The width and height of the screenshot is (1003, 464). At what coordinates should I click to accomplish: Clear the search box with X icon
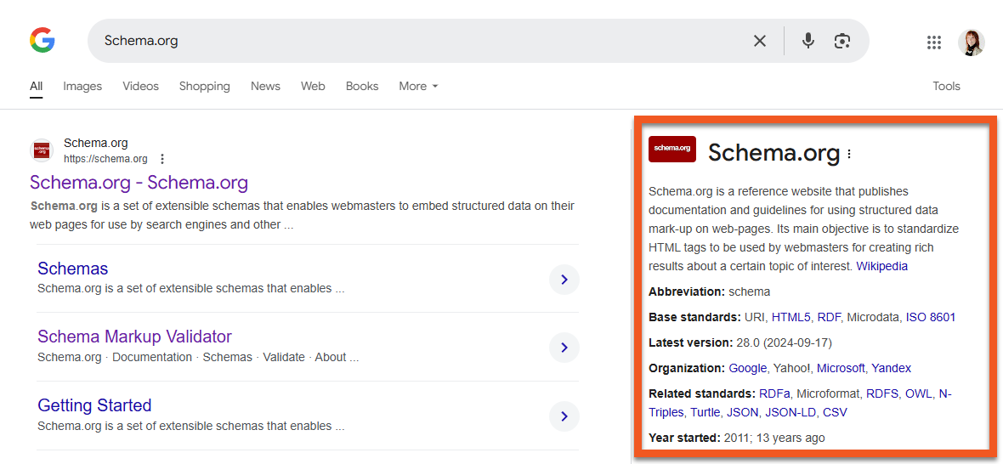point(759,41)
